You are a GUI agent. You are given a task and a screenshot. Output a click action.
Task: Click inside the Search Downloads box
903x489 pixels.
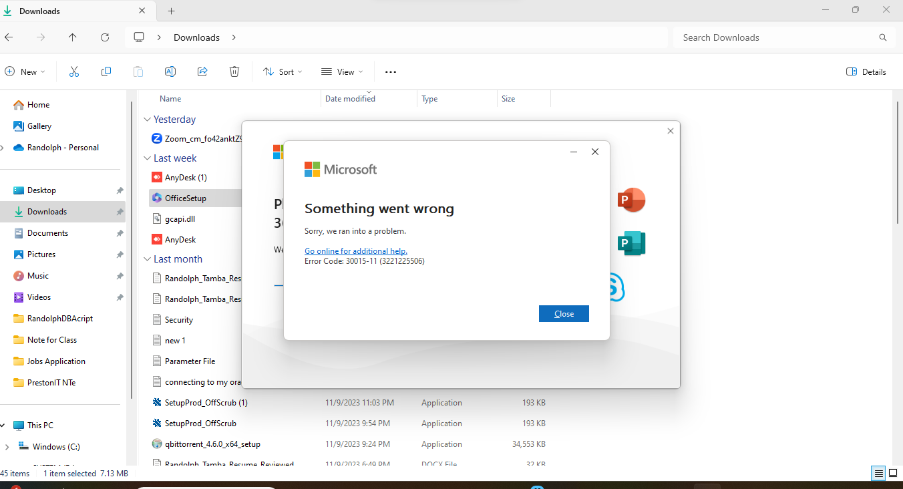[721, 37]
